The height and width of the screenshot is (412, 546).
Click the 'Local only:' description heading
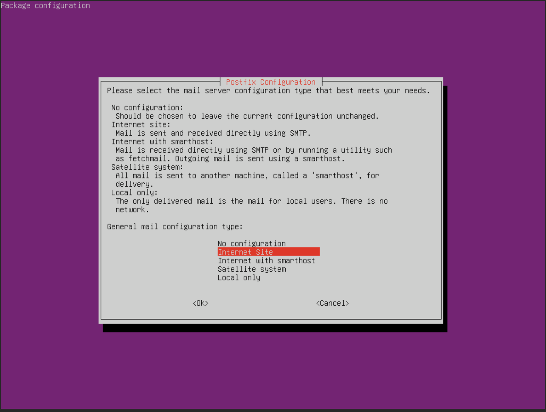pos(134,192)
